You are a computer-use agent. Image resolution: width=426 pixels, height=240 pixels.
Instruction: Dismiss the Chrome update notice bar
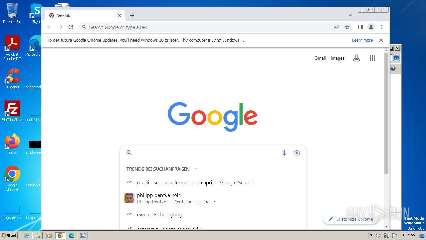pos(381,40)
